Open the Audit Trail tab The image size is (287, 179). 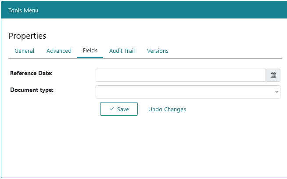tap(122, 51)
